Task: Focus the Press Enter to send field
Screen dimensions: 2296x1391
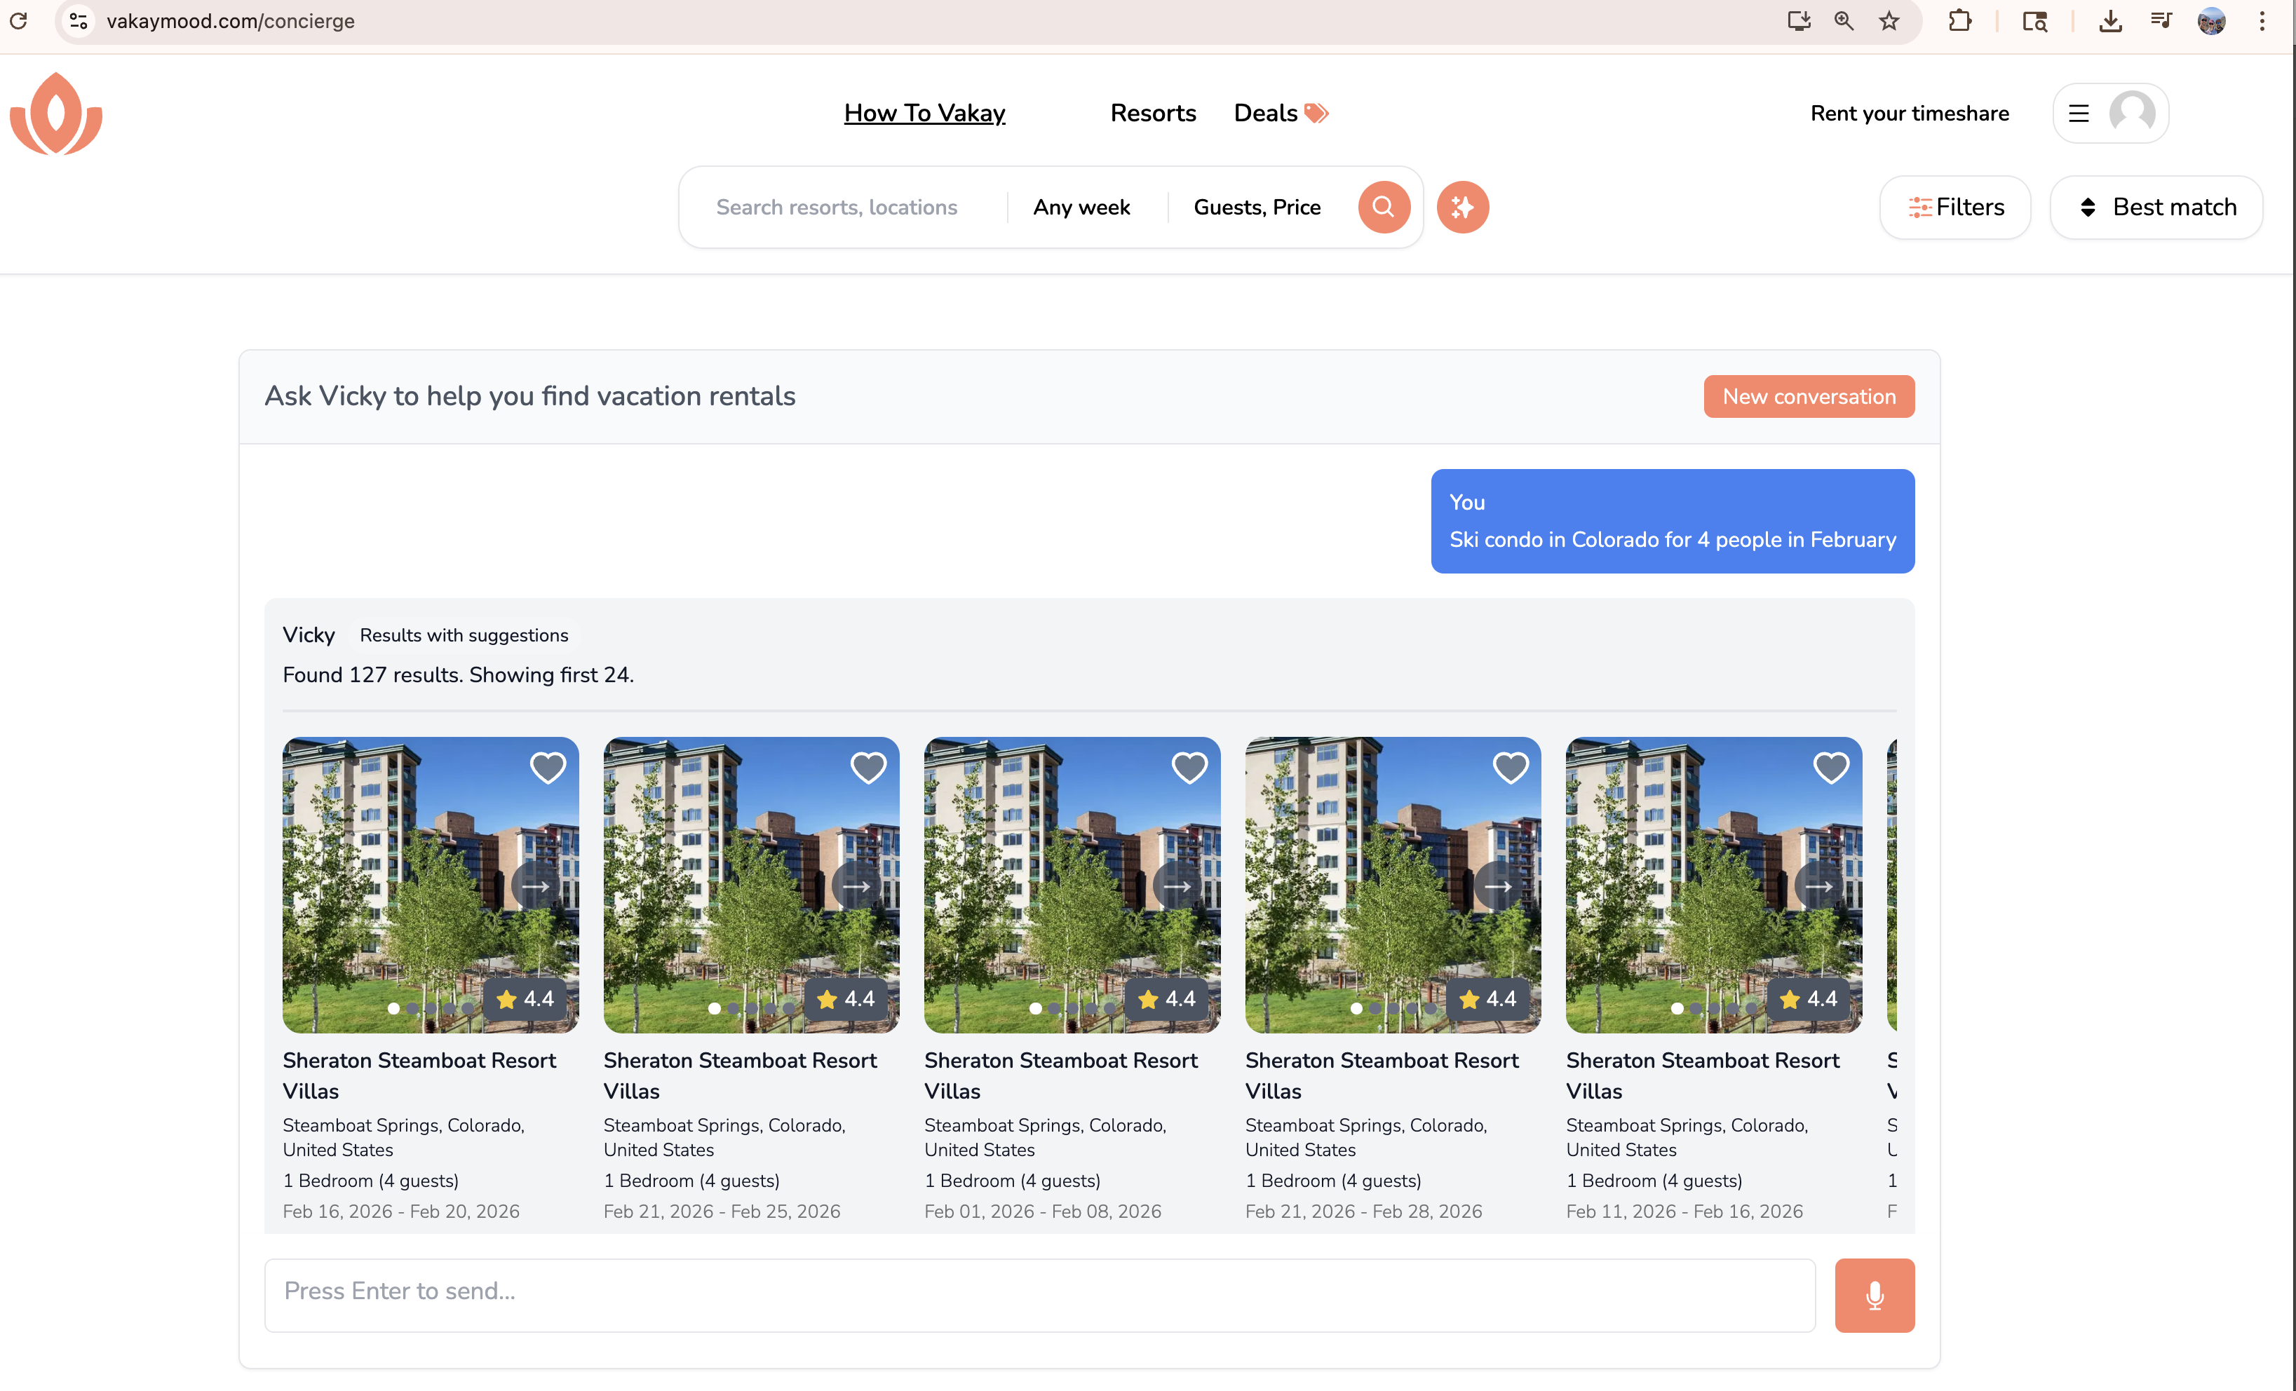Action: pyautogui.click(x=1039, y=1295)
